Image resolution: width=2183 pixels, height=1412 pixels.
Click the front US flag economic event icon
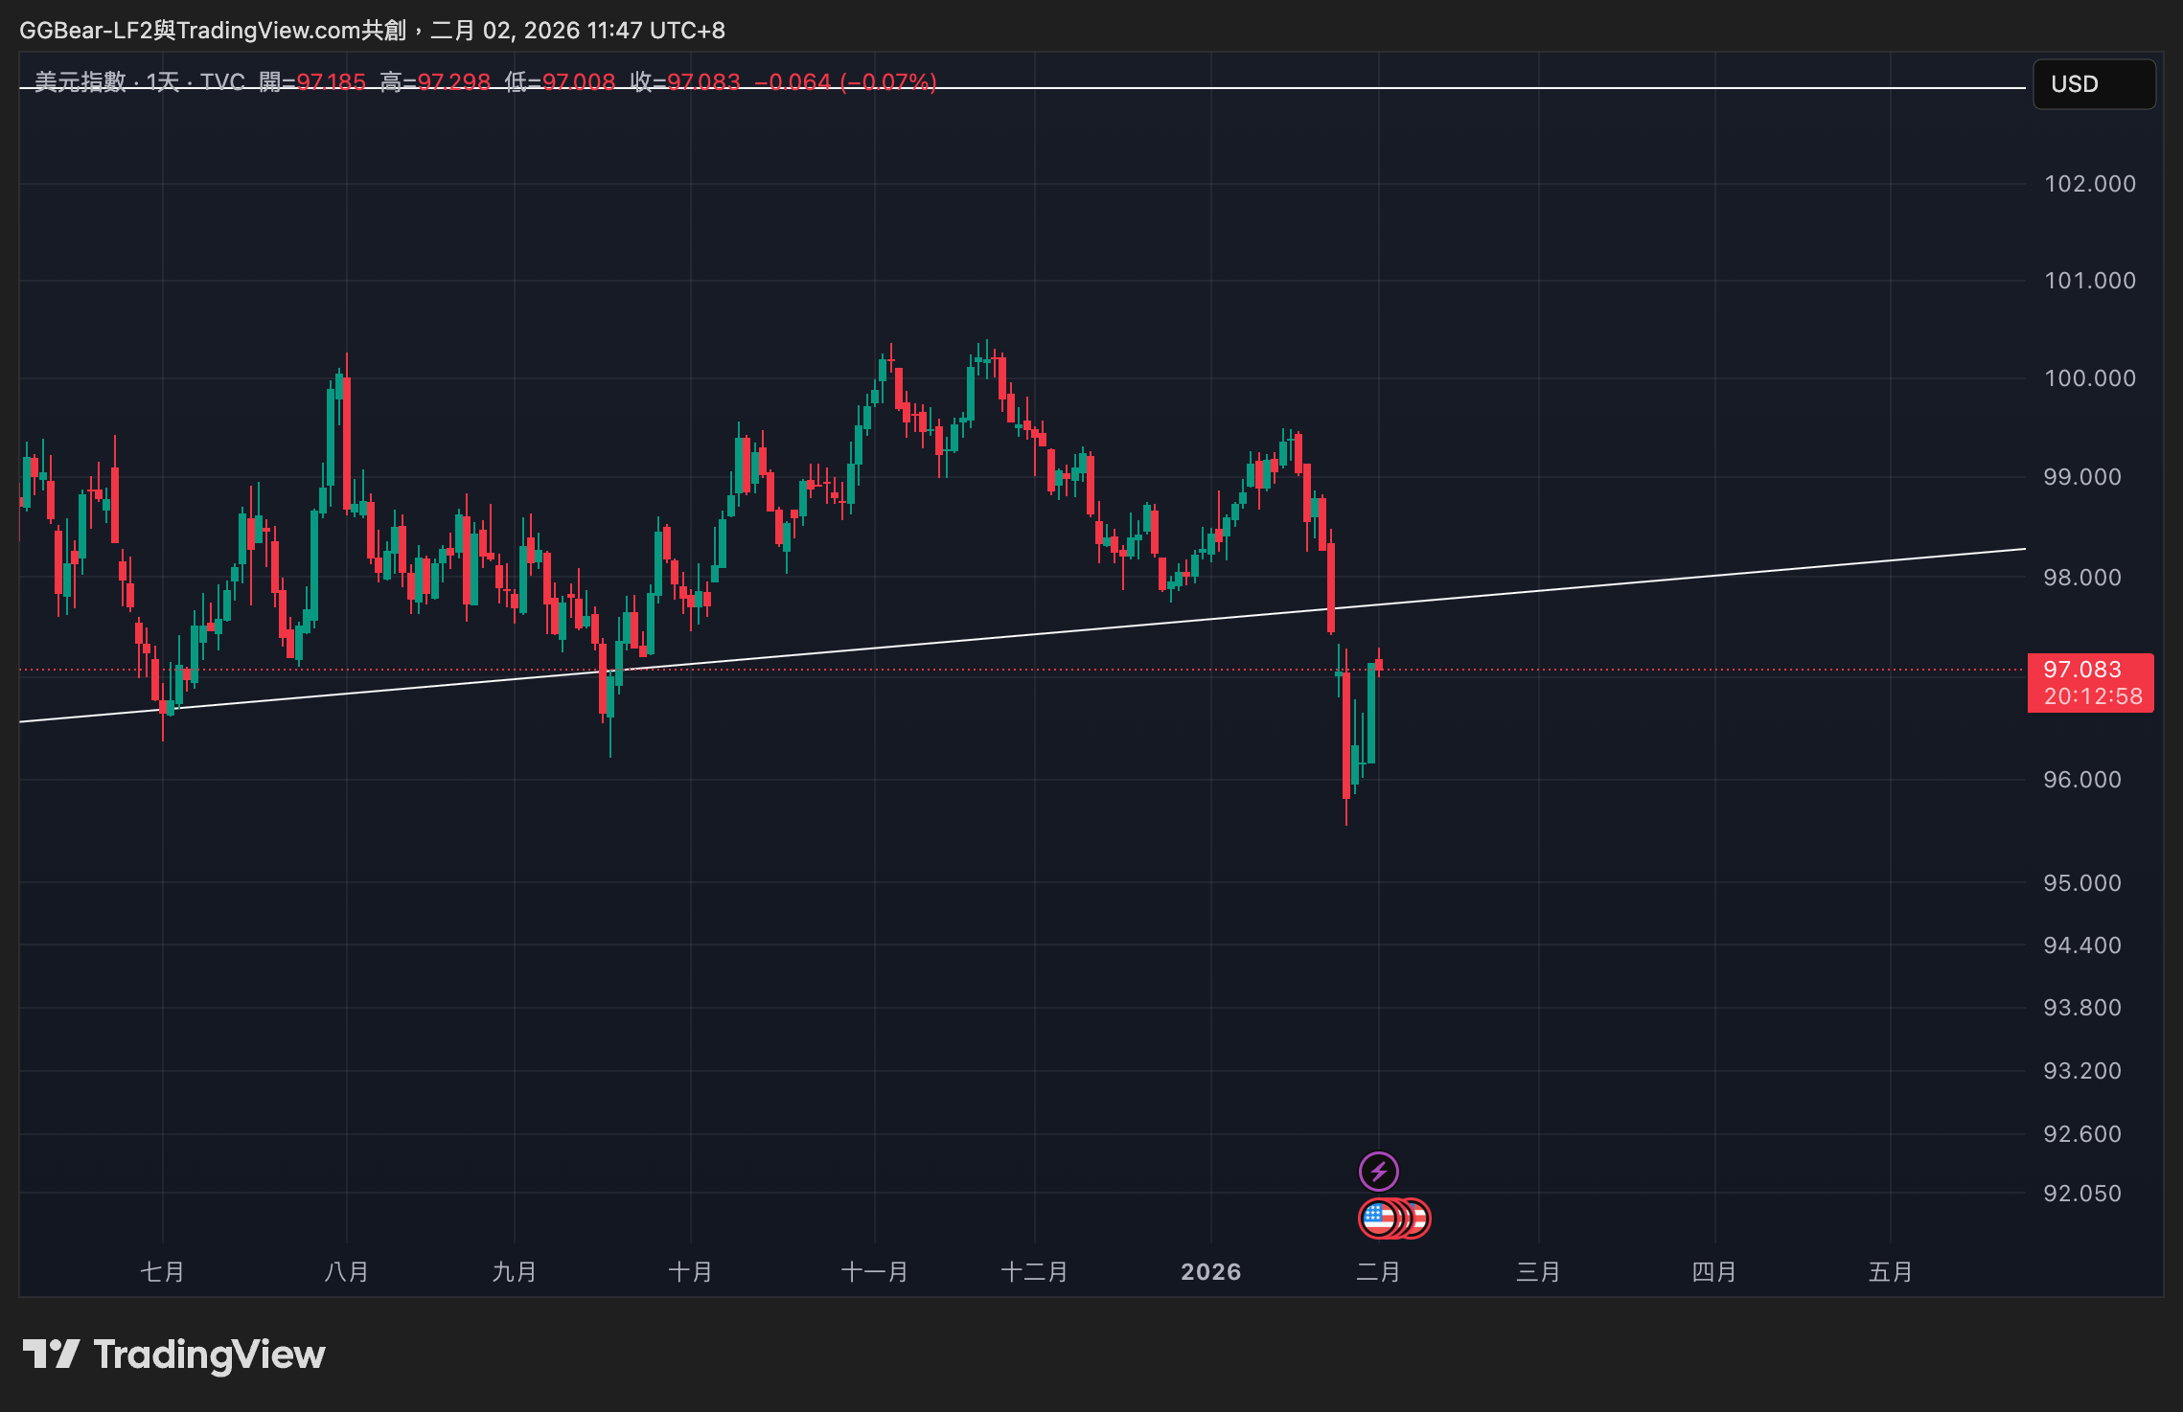point(1378,1218)
